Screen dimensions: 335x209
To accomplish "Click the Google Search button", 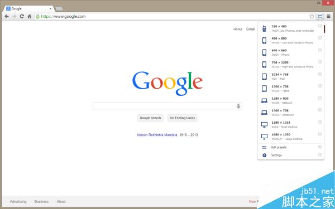I will [x=150, y=118].
